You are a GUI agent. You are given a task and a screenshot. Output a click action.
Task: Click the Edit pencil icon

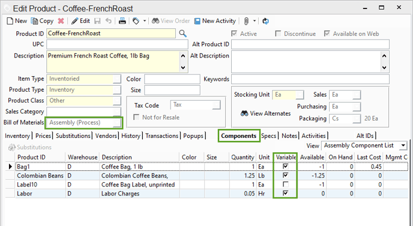pos(75,21)
